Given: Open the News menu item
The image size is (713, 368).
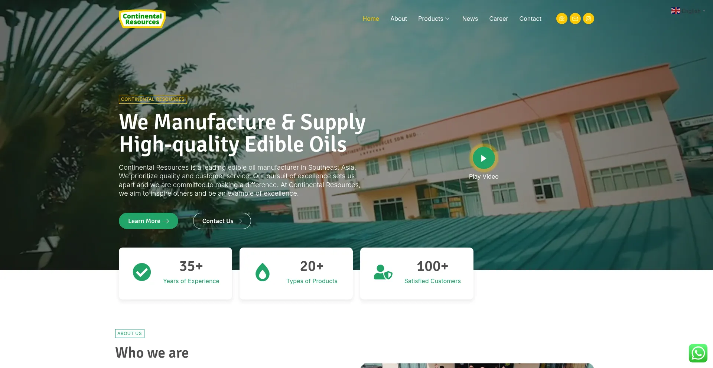Looking at the screenshot, I should pyautogui.click(x=470, y=19).
